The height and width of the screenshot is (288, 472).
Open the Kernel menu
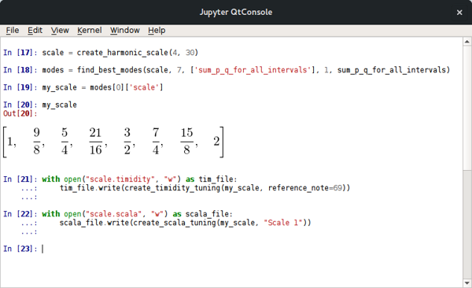(x=89, y=31)
